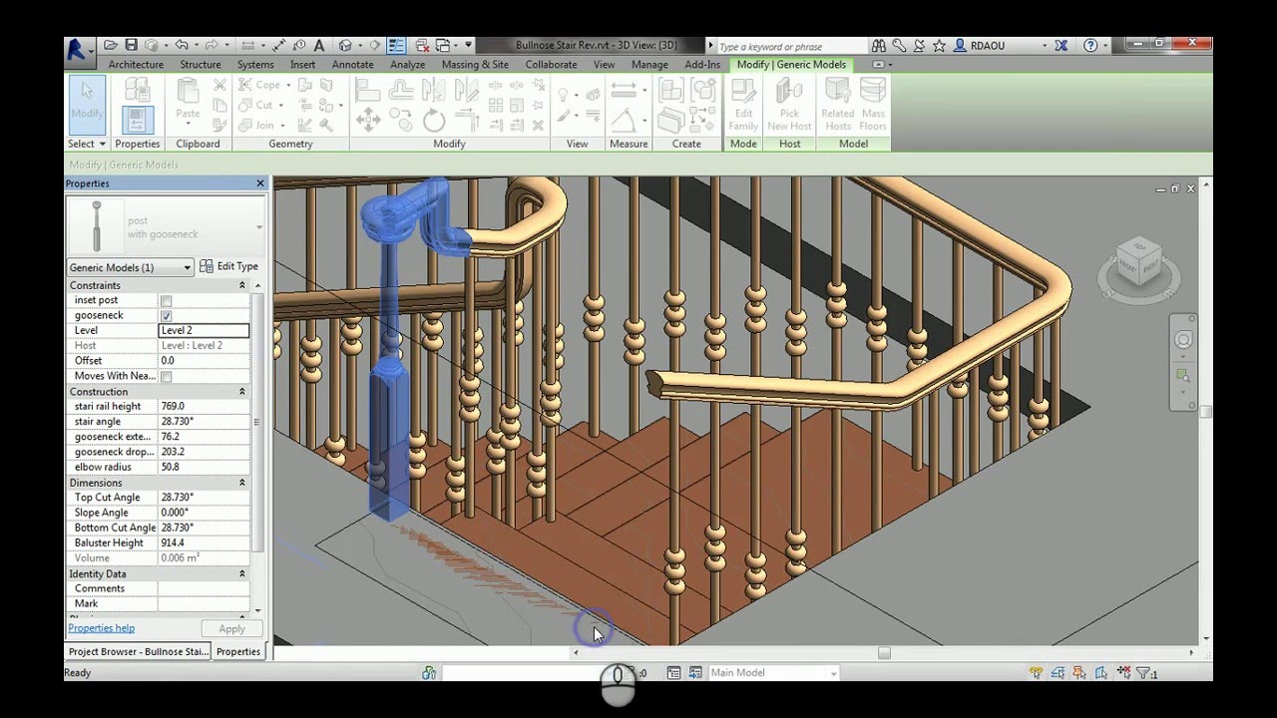Click the Apply button in Properties

click(x=231, y=629)
